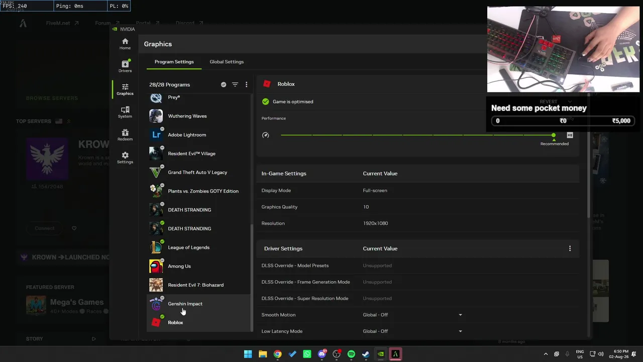Click the optimisation status icon beside 28/28 Programs
Viewport: 643px width, 362px height.
coord(224,84)
